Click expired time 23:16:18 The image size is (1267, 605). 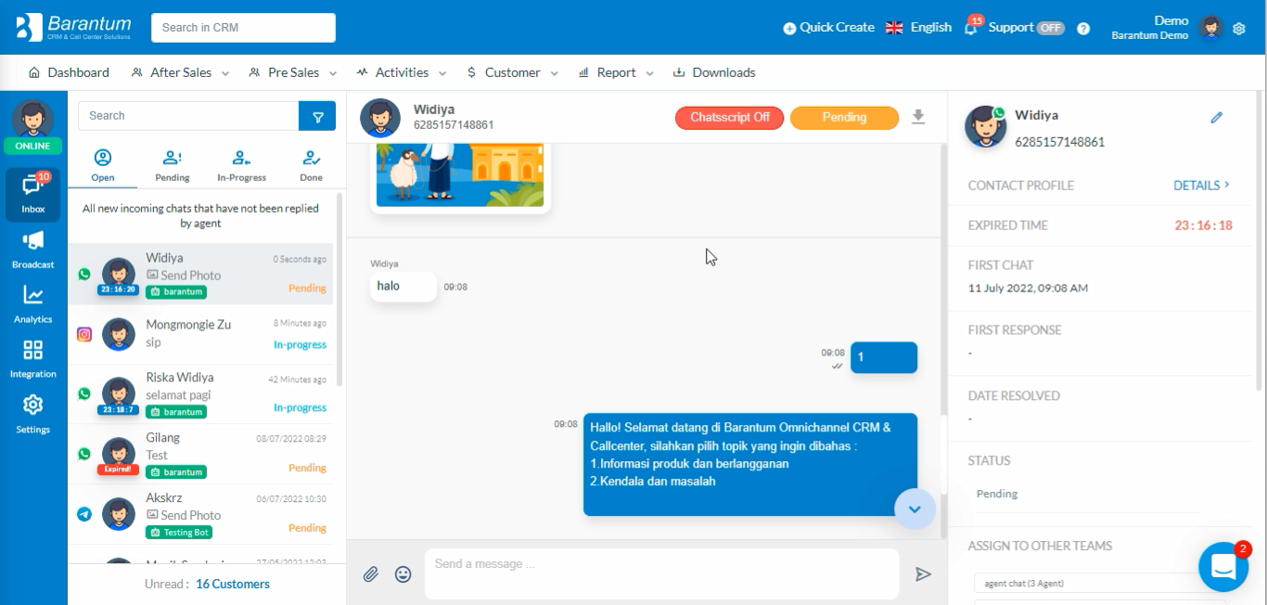pyautogui.click(x=1203, y=225)
